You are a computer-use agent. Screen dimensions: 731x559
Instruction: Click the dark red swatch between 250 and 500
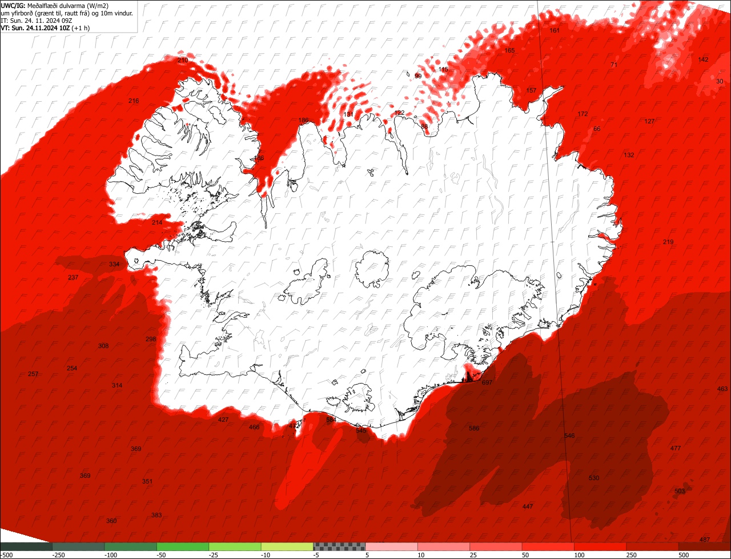coord(652,546)
